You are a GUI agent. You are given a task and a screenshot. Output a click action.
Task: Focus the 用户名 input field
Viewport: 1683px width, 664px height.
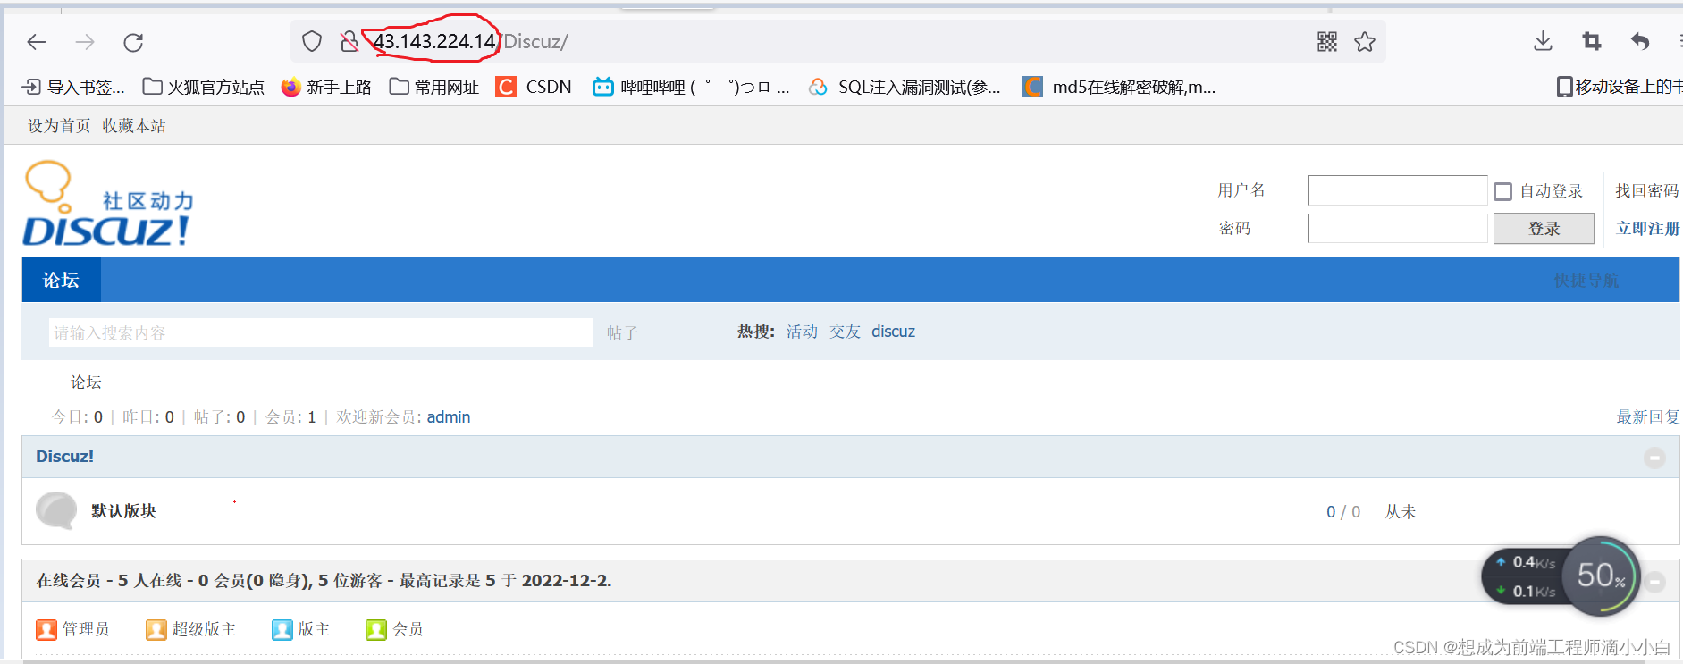point(1397,190)
